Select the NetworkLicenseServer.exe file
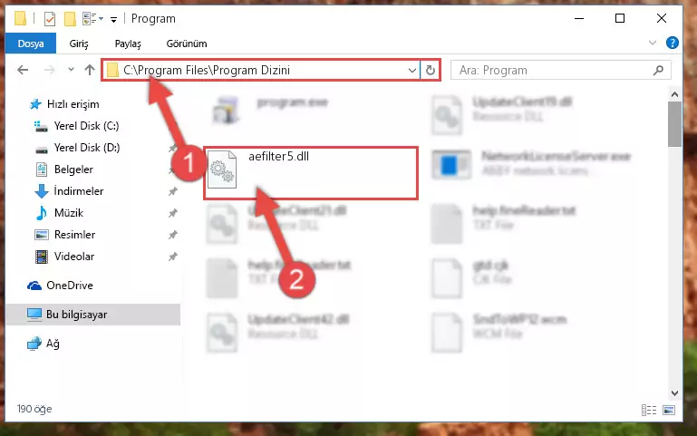 531,163
